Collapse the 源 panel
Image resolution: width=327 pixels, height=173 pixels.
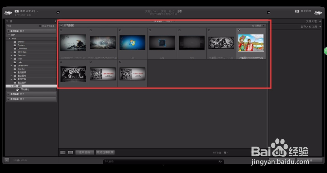(x=7, y=21)
